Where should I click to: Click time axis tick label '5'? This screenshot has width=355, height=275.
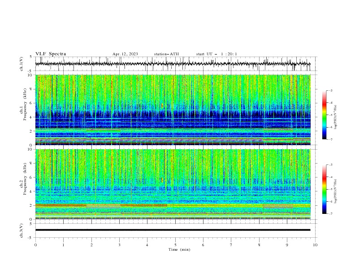(x=175, y=245)
